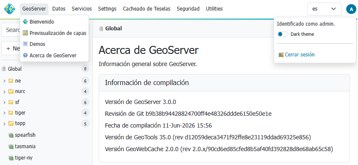Open the Servicios menu
The image size is (358, 165).
coord(82,9)
